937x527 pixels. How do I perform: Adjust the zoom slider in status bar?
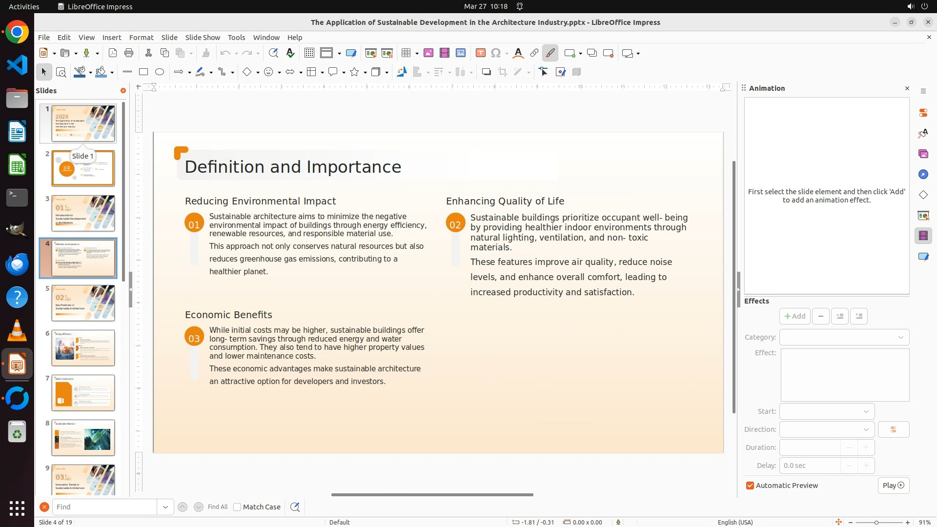pyautogui.click(x=876, y=523)
